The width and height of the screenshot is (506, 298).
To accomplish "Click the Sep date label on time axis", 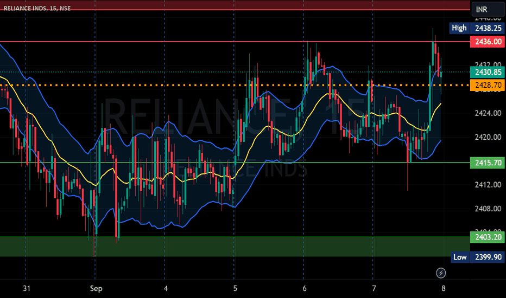I will (x=96, y=288).
